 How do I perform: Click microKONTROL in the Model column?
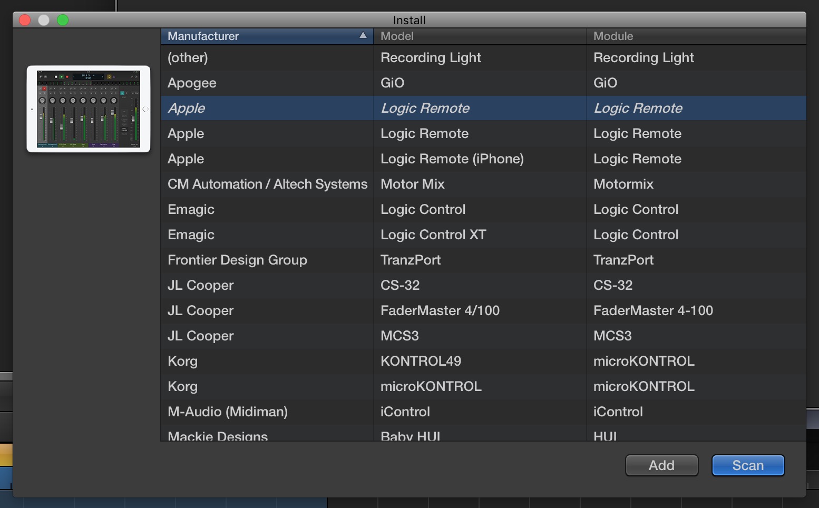pyautogui.click(x=431, y=386)
